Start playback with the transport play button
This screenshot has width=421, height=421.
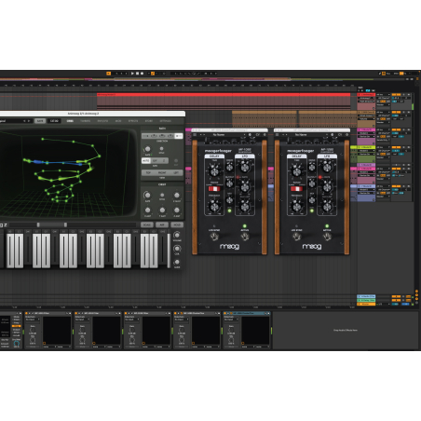pyautogui.click(x=132, y=74)
